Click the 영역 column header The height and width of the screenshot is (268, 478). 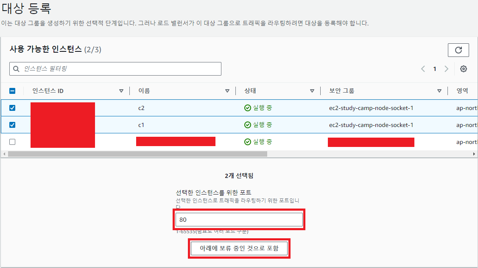pos(462,91)
